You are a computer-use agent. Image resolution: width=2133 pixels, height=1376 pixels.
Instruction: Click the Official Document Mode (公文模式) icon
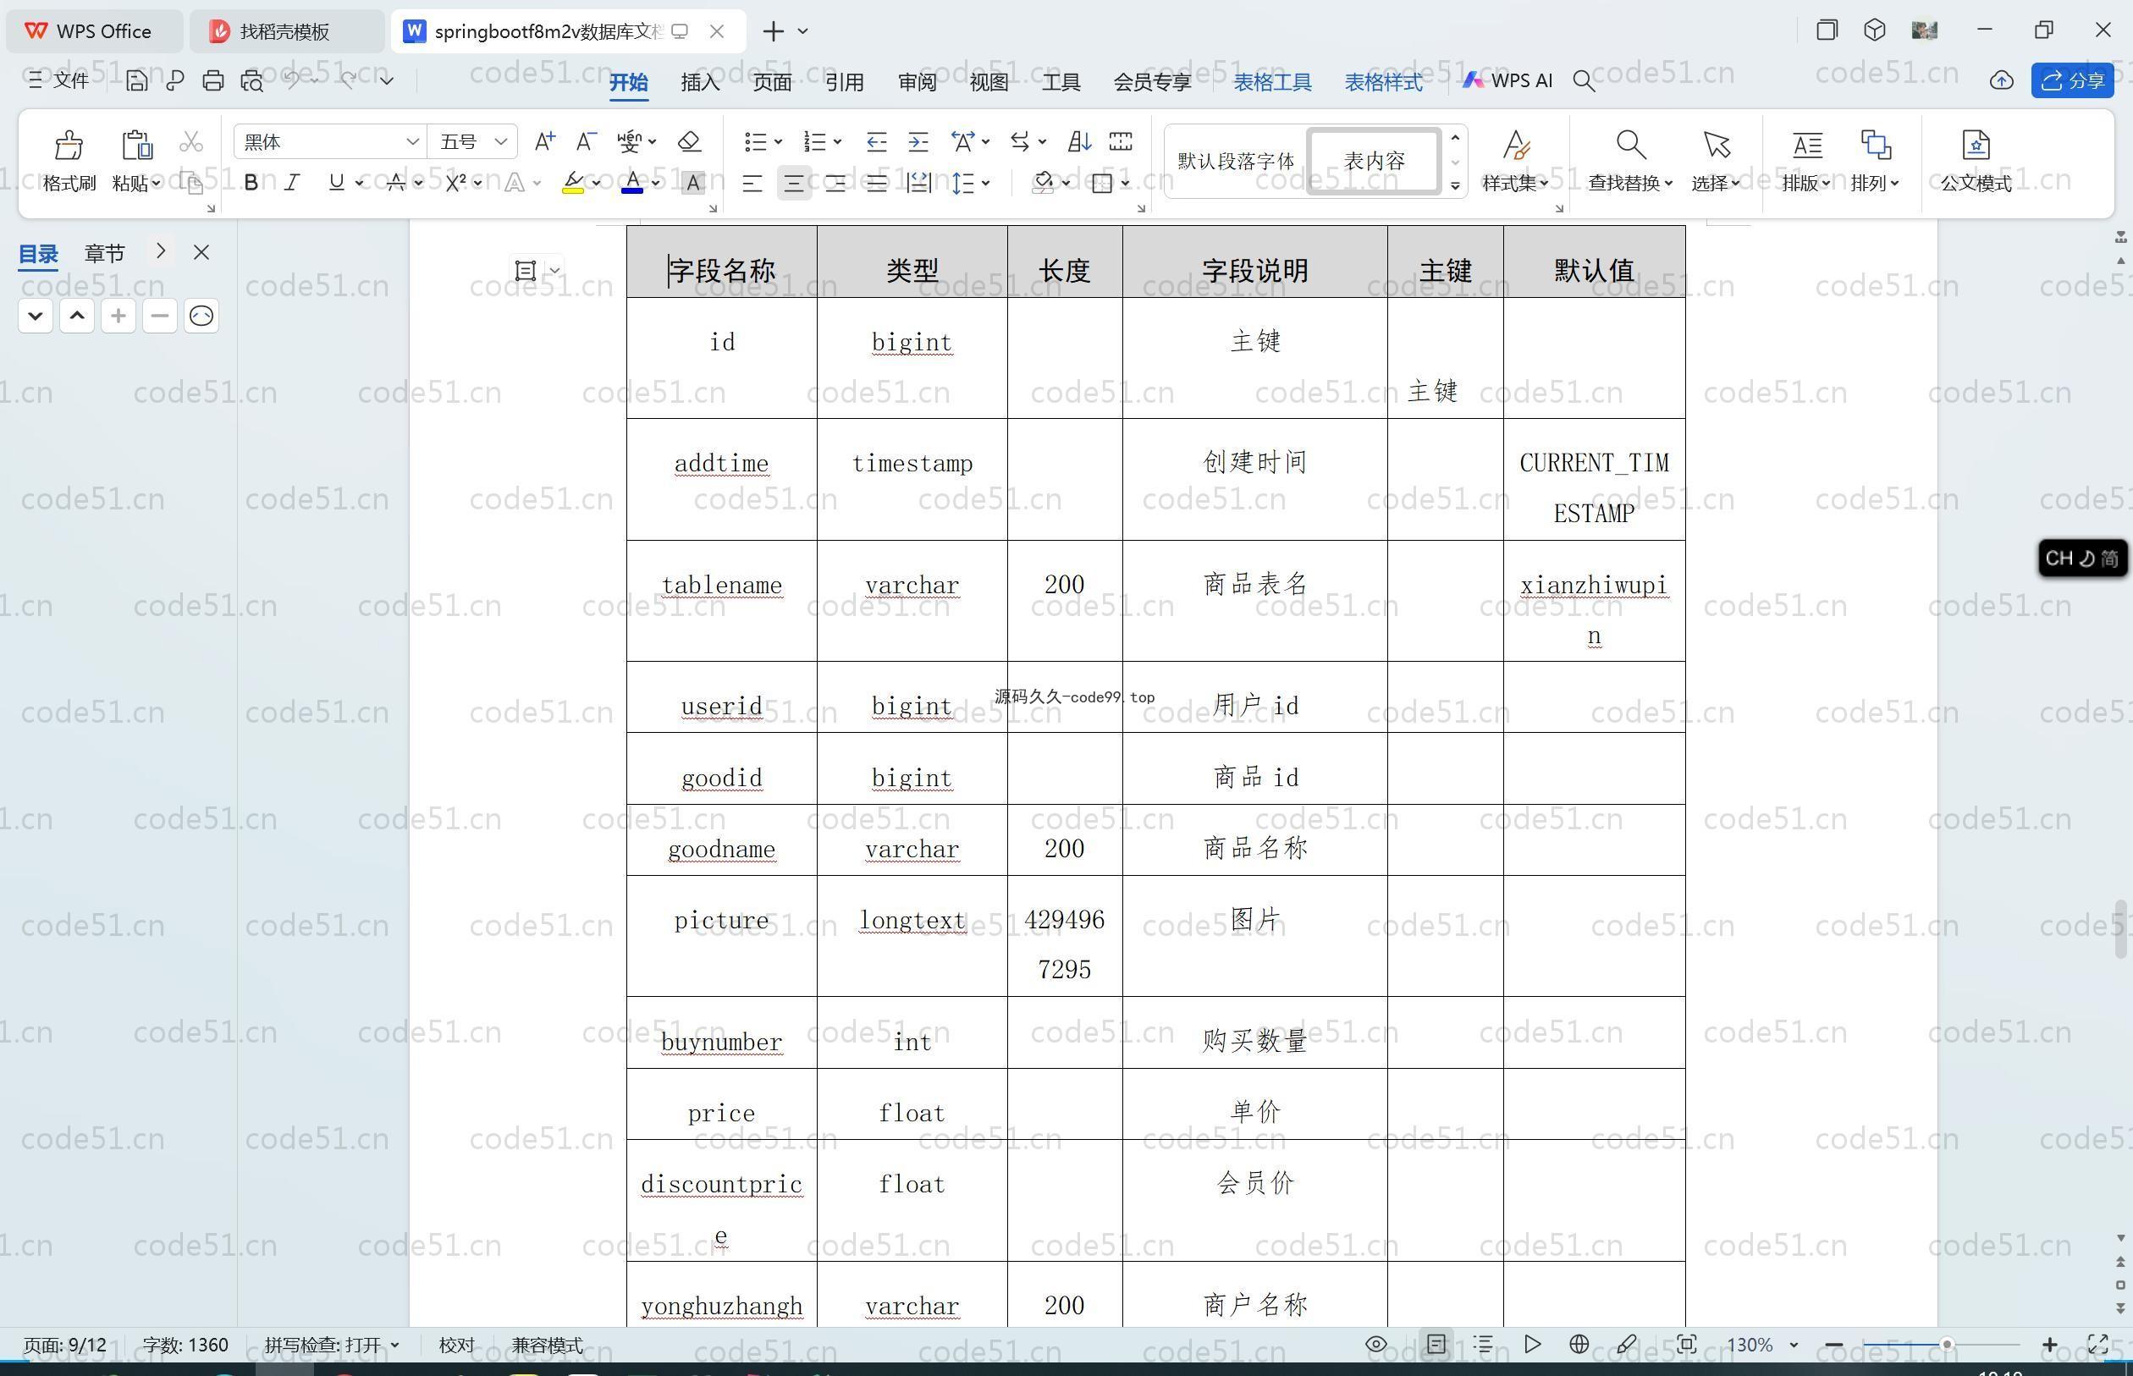point(1976,144)
